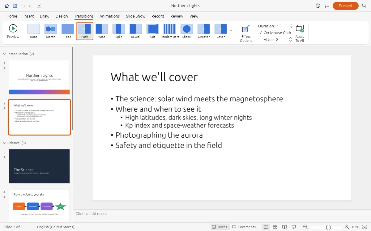
Task: Click the orange Present button
Action: (x=346, y=6)
